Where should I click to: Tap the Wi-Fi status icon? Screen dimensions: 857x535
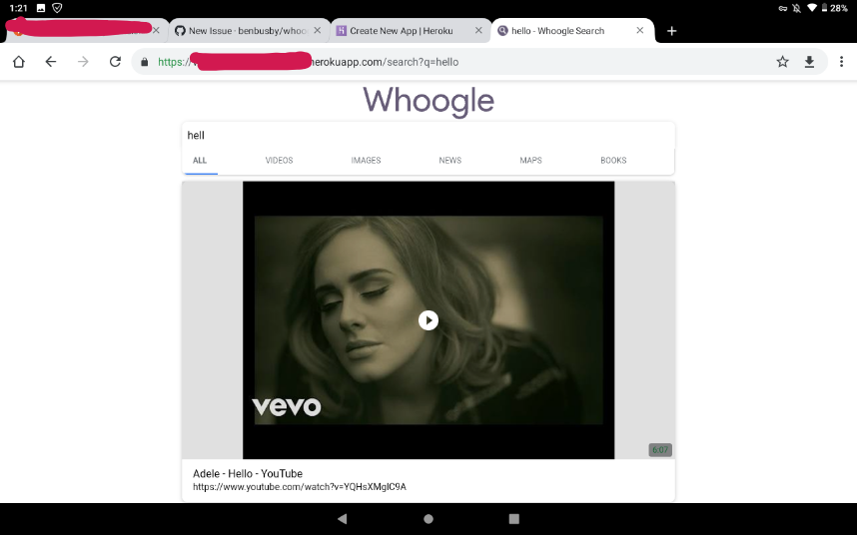pyautogui.click(x=812, y=8)
